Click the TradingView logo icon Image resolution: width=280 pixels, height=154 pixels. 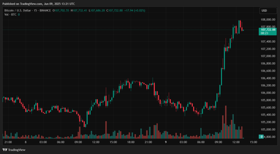5,150
